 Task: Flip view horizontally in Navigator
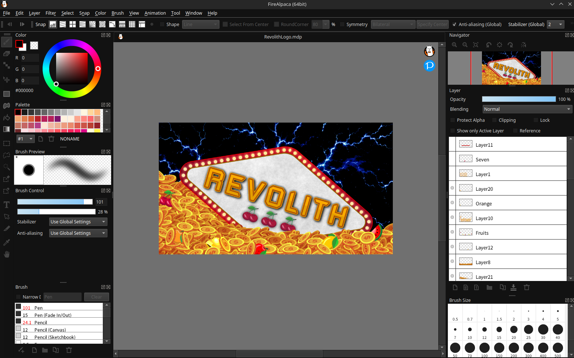point(523,45)
